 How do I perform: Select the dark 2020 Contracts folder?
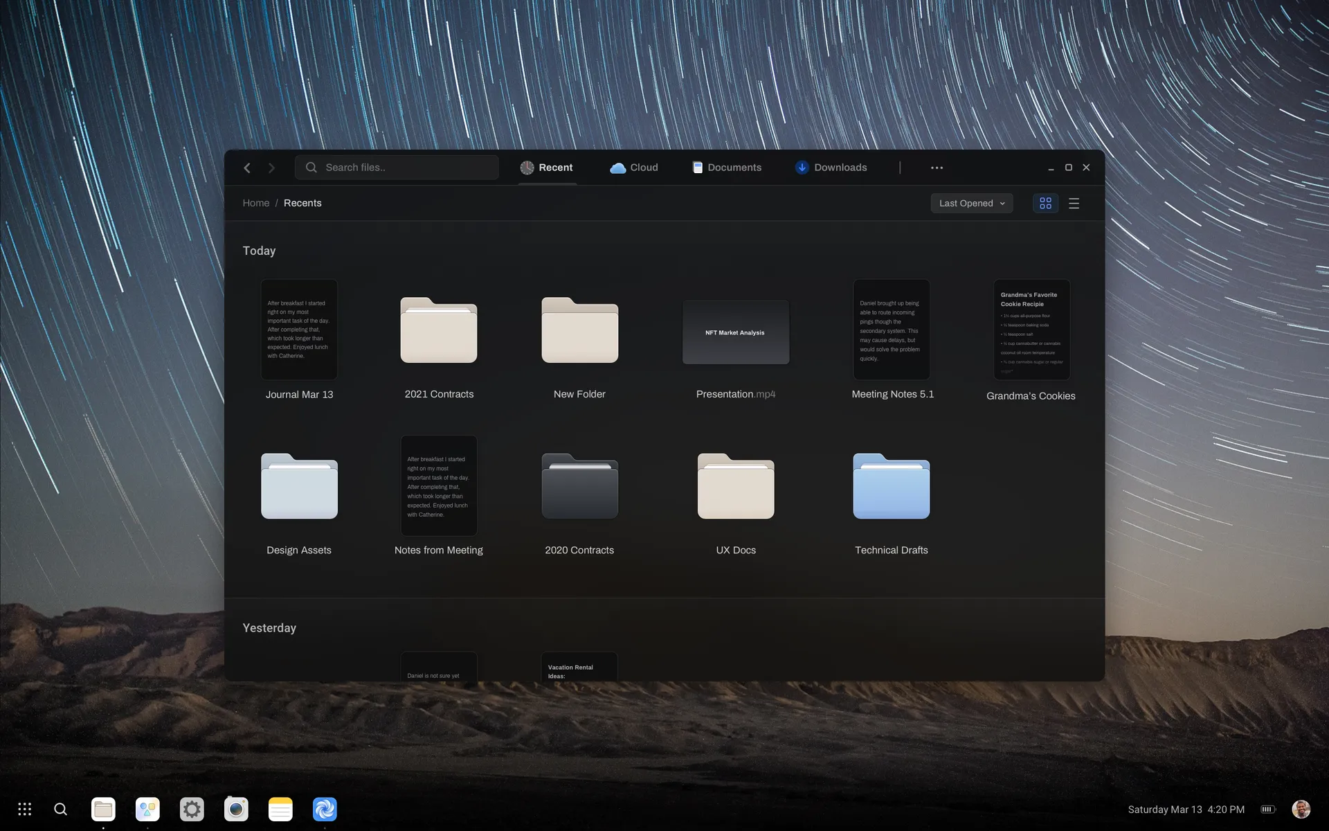(x=579, y=486)
